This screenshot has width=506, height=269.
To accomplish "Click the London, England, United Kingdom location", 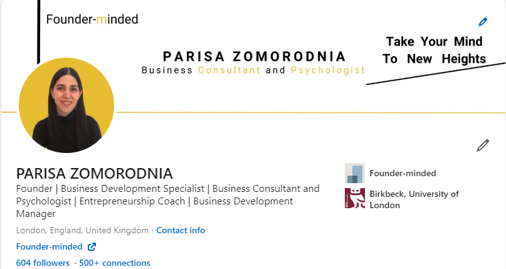I will pyautogui.click(x=82, y=230).
